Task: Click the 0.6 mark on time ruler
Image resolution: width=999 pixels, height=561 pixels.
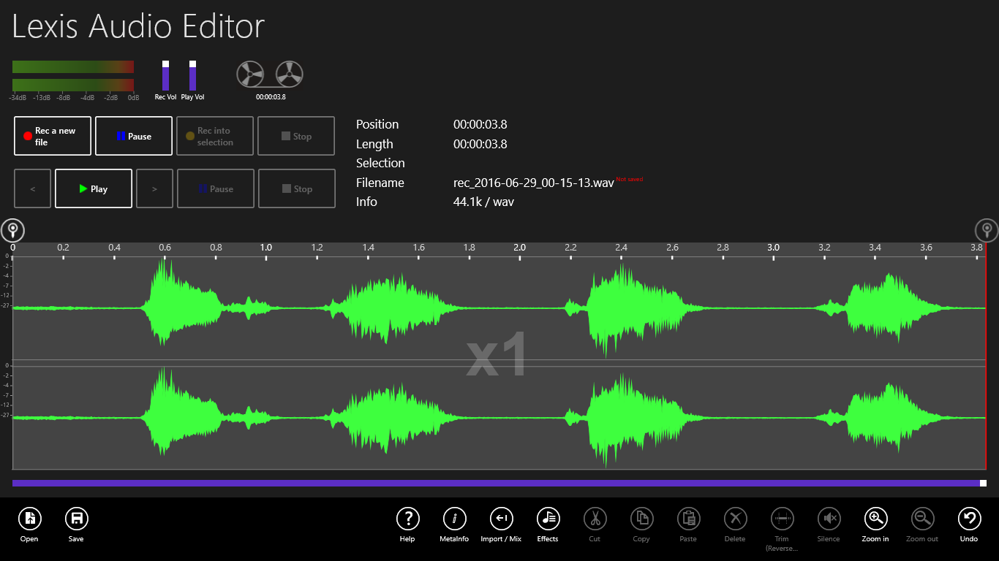Action: click(x=165, y=248)
